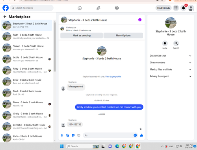
Task: Focus the Windows taskbar Search box
Action: [x=83, y=146]
